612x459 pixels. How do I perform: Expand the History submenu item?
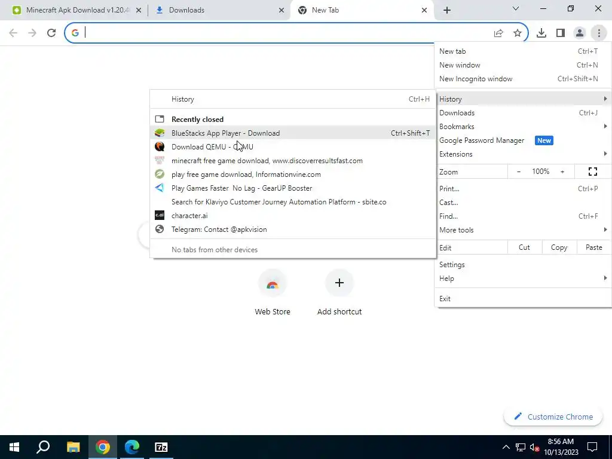point(522,99)
